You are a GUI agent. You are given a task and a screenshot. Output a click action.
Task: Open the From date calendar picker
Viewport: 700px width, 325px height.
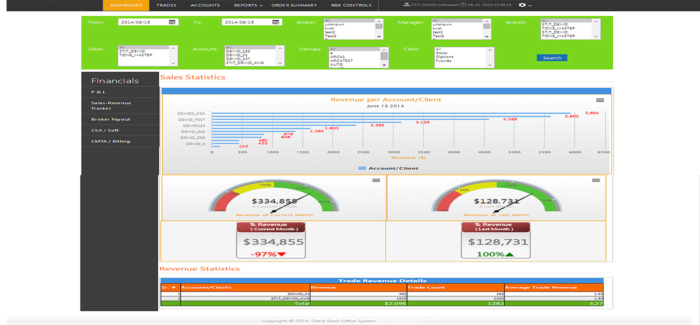point(172,22)
